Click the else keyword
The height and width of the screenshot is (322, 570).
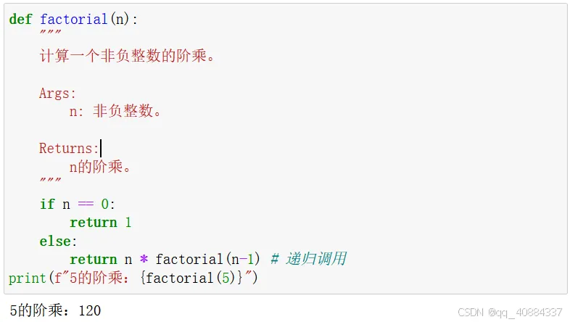click(x=55, y=241)
